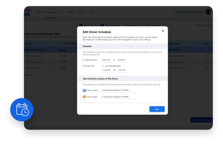Click the Optimize and Assign Routes button
The height and width of the screenshot is (144, 223).
coord(202,120)
